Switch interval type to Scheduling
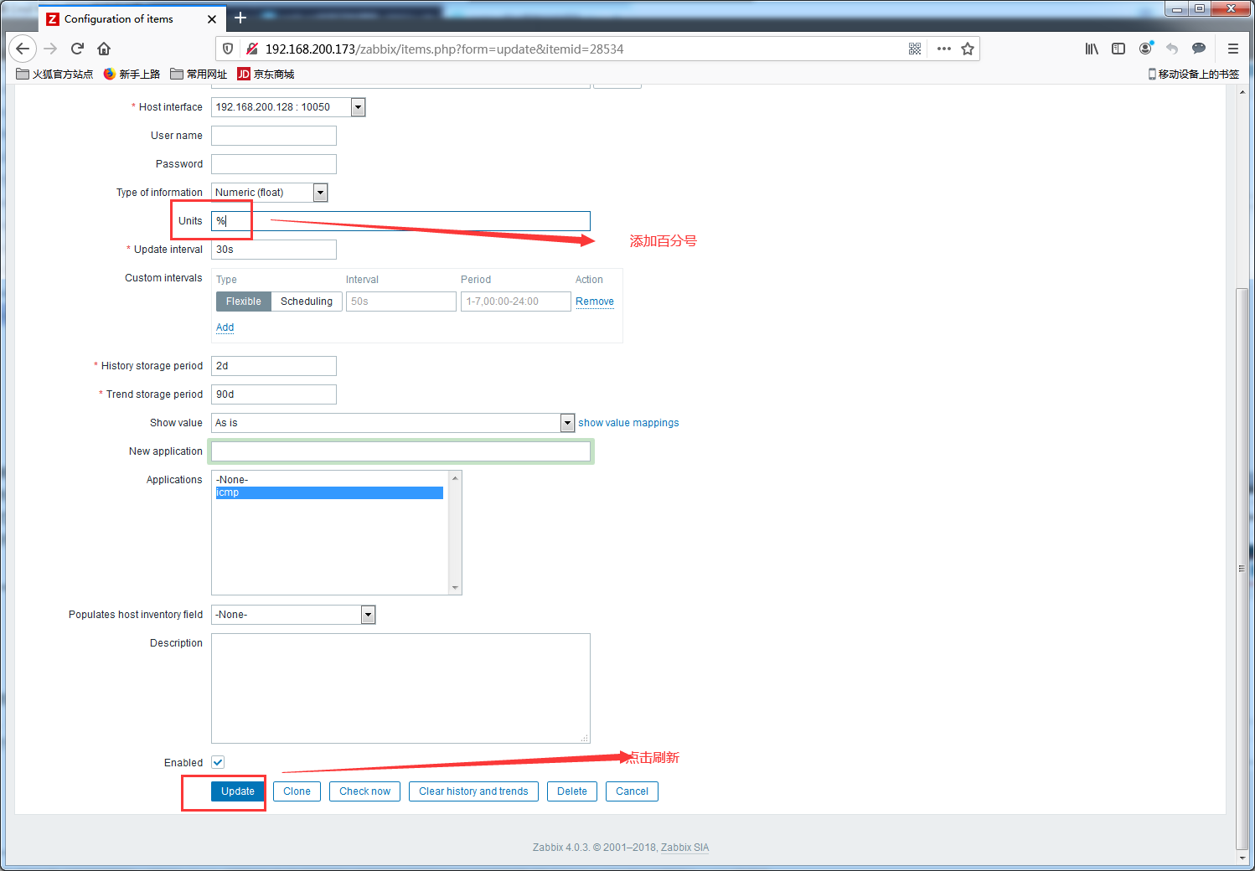This screenshot has width=1255, height=871. [x=307, y=301]
